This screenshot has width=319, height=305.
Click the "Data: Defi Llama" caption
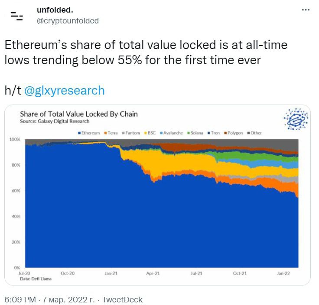pyautogui.click(x=36, y=279)
